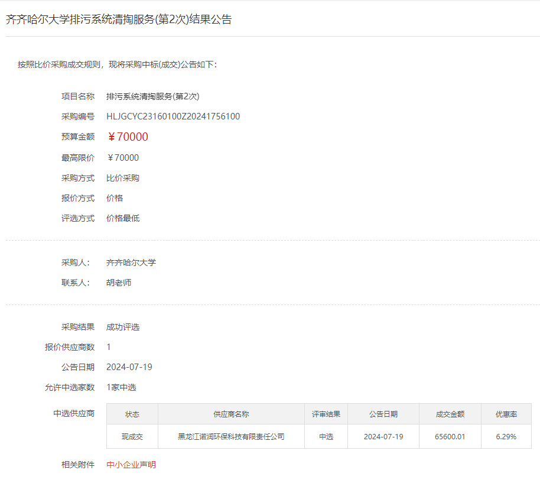Click the purchaser name 齐齐哈尔大学
Image resolution: width=540 pixels, height=483 pixels.
pos(131,262)
